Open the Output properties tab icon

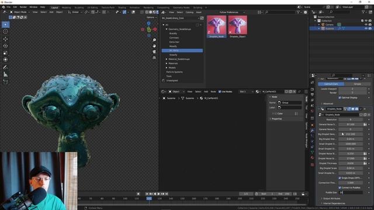point(312,94)
